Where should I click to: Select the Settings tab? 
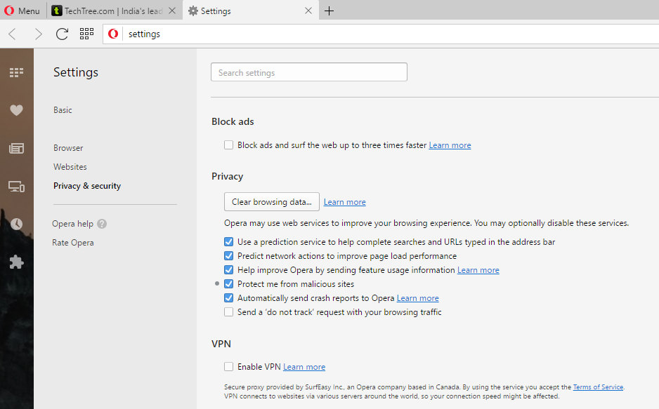[x=251, y=11]
